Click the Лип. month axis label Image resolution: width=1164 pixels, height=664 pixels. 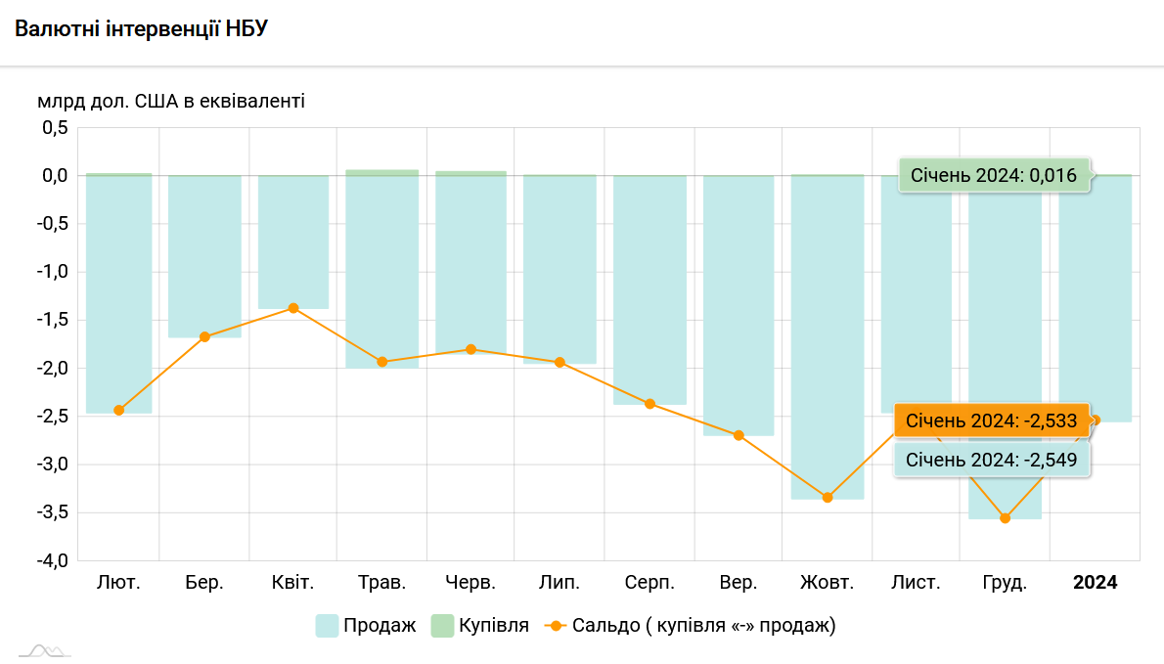(x=560, y=583)
